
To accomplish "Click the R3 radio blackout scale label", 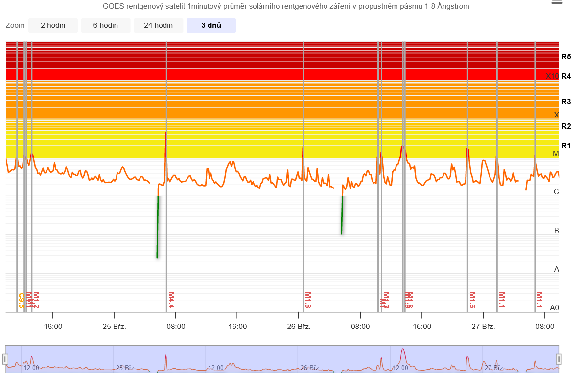I will [x=566, y=101].
